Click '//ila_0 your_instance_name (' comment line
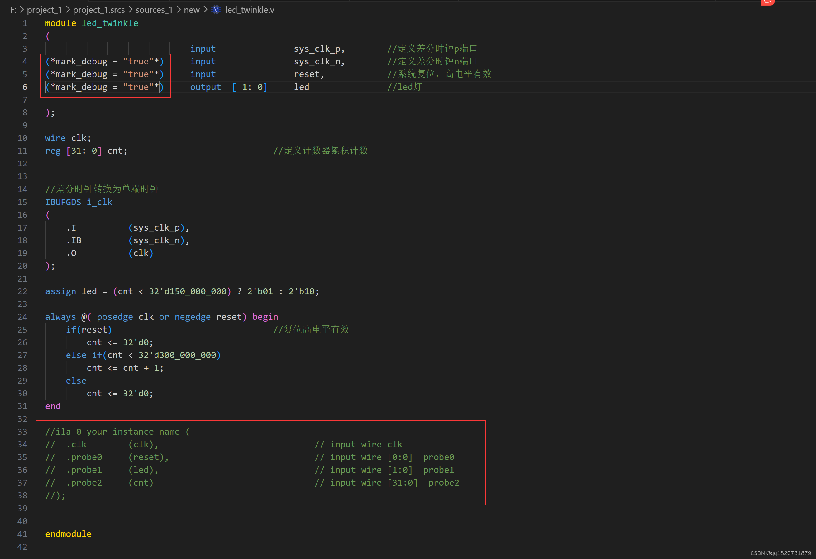This screenshot has width=816, height=559. 118,432
